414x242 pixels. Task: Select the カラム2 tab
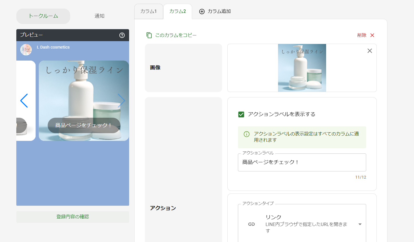pos(178,11)
